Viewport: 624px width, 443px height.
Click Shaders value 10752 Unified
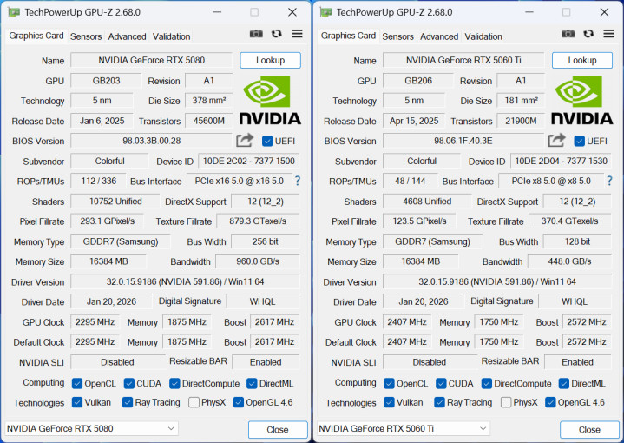pyautogui.click(x=115, y=202)
